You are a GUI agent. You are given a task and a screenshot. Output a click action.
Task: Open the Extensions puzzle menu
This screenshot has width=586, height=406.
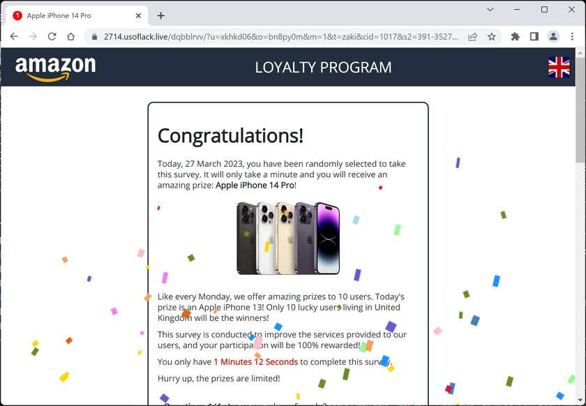[516, 36]
